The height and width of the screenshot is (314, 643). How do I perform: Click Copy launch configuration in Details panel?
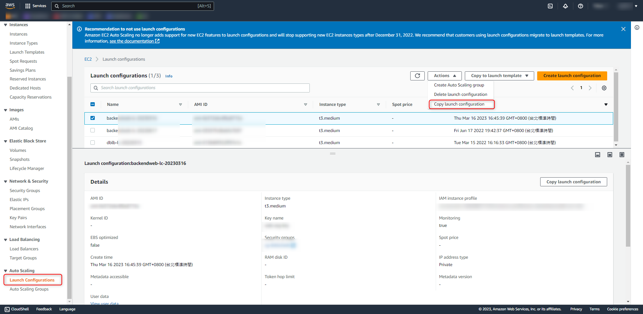[x=574, y=182]
